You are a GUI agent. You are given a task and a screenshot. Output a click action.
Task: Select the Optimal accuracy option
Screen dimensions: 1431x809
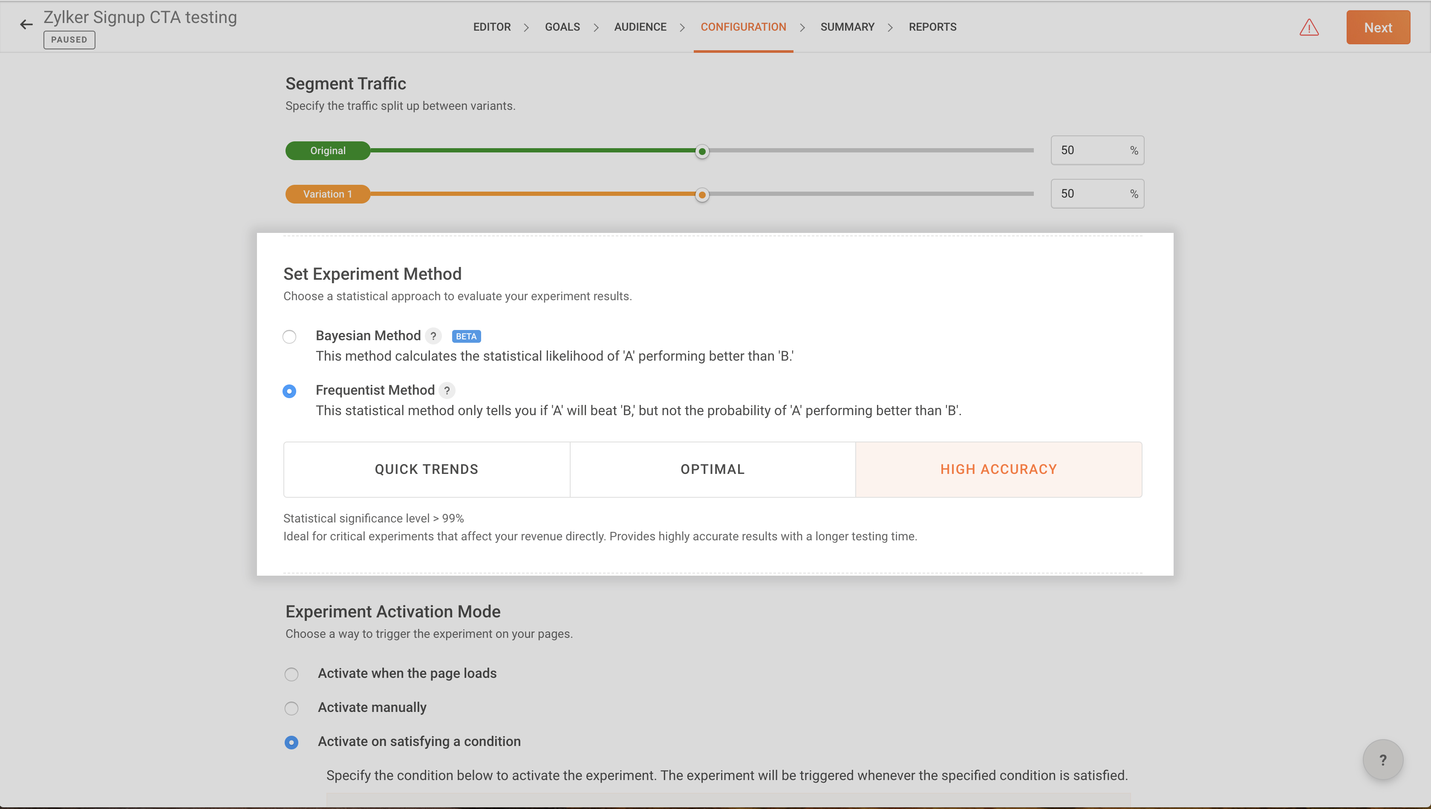click(x=712, y=470)
